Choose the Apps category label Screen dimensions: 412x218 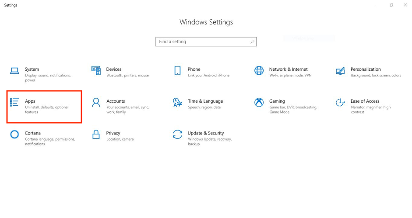click(x=30, y=101)
